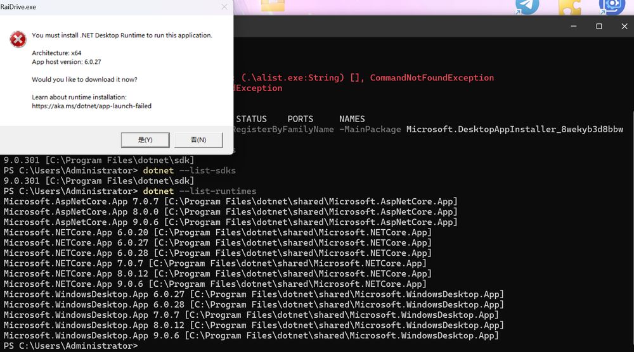Click the Microsoft.WindowsDesktop.App 6.0.28 line
The width and height of the screenshot is (634, 352).
[254, 305]
